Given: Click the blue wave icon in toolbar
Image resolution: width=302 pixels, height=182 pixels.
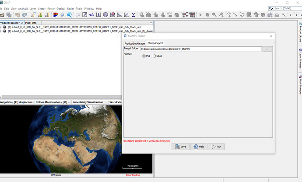Looking at the screenshot, I should point(69,15).
